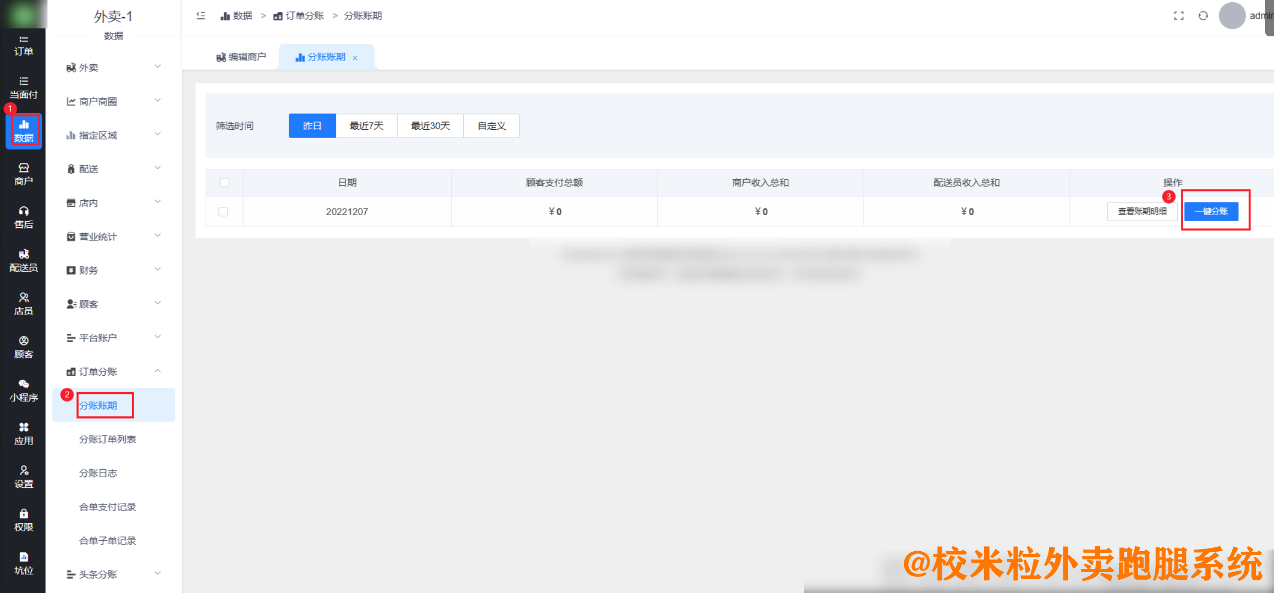This screenshot has height=593, width=1274.
Task: Select the 当面付 sidebar icon
Action: pos(24,87)
